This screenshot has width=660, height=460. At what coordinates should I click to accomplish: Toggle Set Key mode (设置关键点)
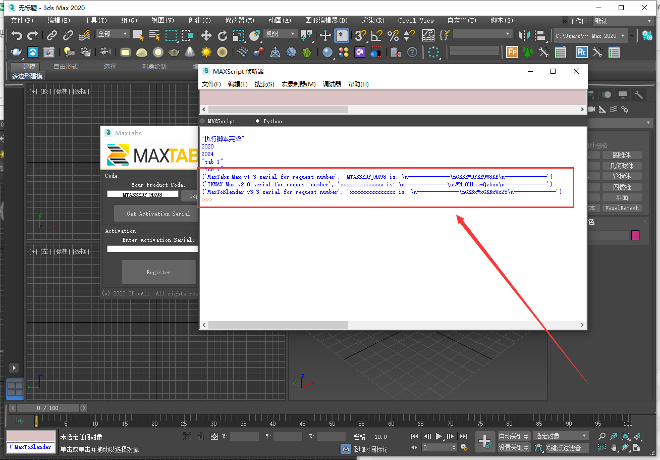coord(514,447)
